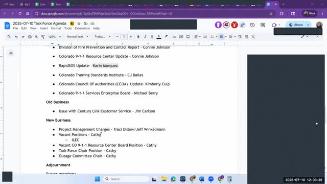Image resolution: width=327 pixels, height=184 pixels.
Task: Toggle underline formatting
Action: [x=152, y=37]
